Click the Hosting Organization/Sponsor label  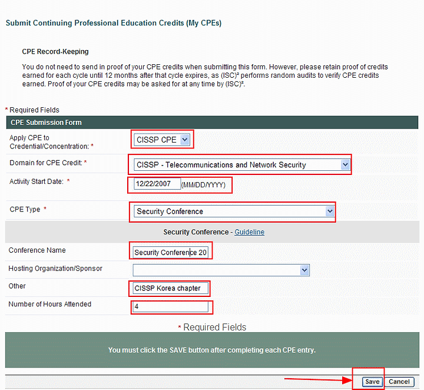point(55,268)
